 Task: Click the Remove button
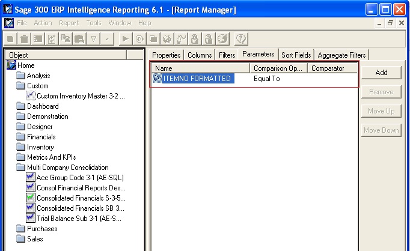point(381,92)
